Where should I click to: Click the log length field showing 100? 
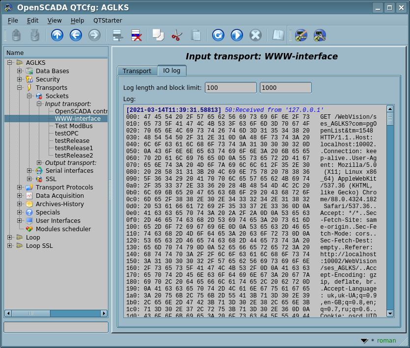231,87
